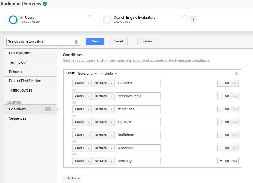Open the Sessions filter dropdown
Image resolution: width=253 pixels, height=183 pixels.
pyautogui.click(x=87, y=74)
